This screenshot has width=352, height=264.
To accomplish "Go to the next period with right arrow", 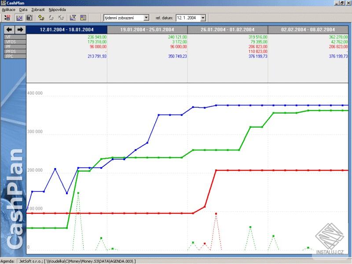I will 20,29.
